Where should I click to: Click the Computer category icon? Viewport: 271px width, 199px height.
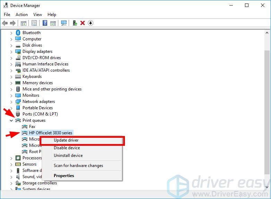18,39
